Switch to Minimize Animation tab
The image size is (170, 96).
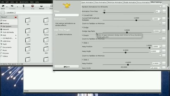click(x=115, y=2)
